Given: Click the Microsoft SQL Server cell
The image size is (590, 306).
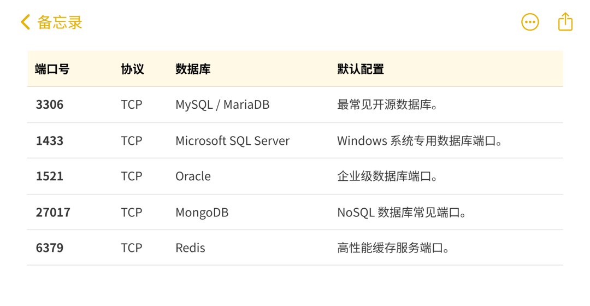Looking at the screenshot, I should coord(233,141).
